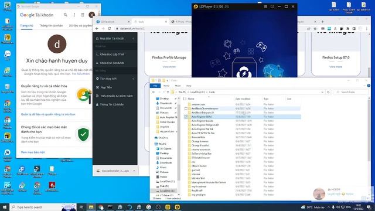Select the Videos item in navigation pane
Image resolution: width=375 pixels, height=211 pixels.
coord(163,177)
